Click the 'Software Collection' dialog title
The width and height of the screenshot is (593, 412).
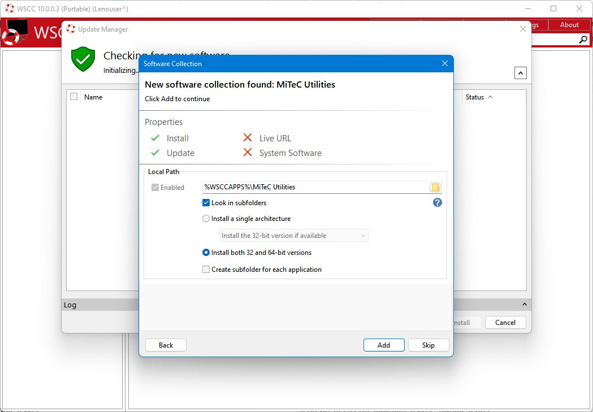pyautogui.click(x=173, y=63)
